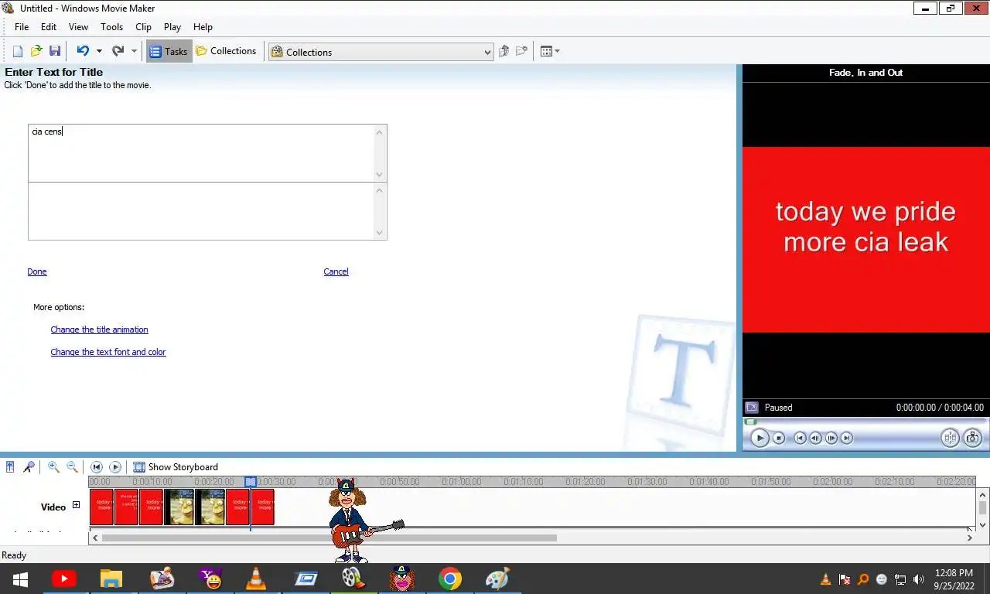990x594 pixels.
Task: Open VLC media player from the taskbar
Action: click(x=256, y=579)
